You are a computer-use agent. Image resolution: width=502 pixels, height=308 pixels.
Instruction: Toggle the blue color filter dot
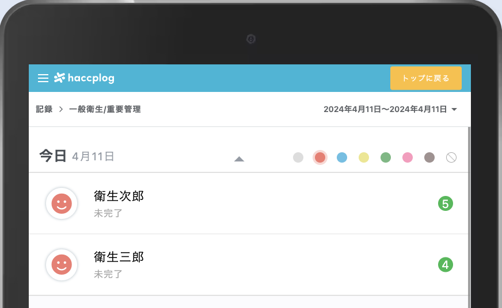click(342, 157)
